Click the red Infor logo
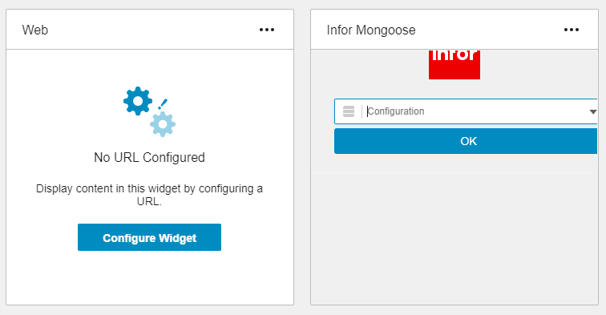606x315 pixels. [454, 65]
